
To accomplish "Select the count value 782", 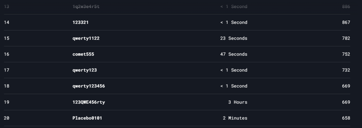I will (x=346, y=38).
